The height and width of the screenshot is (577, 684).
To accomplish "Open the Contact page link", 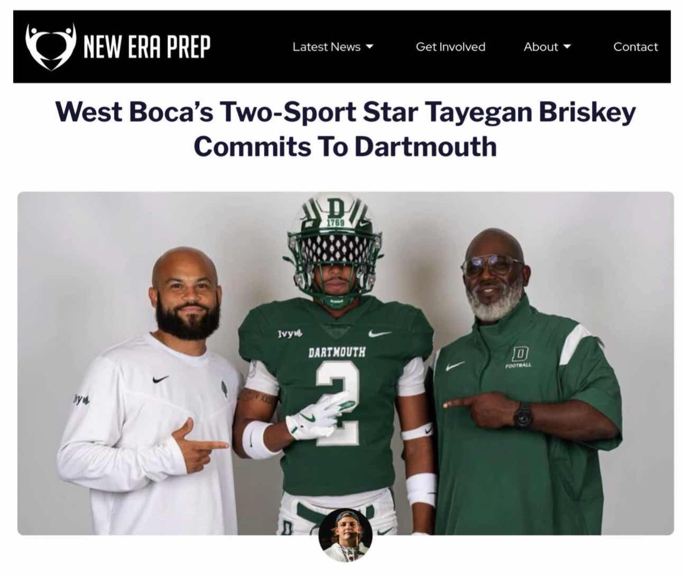I will (x=635, y=47).
